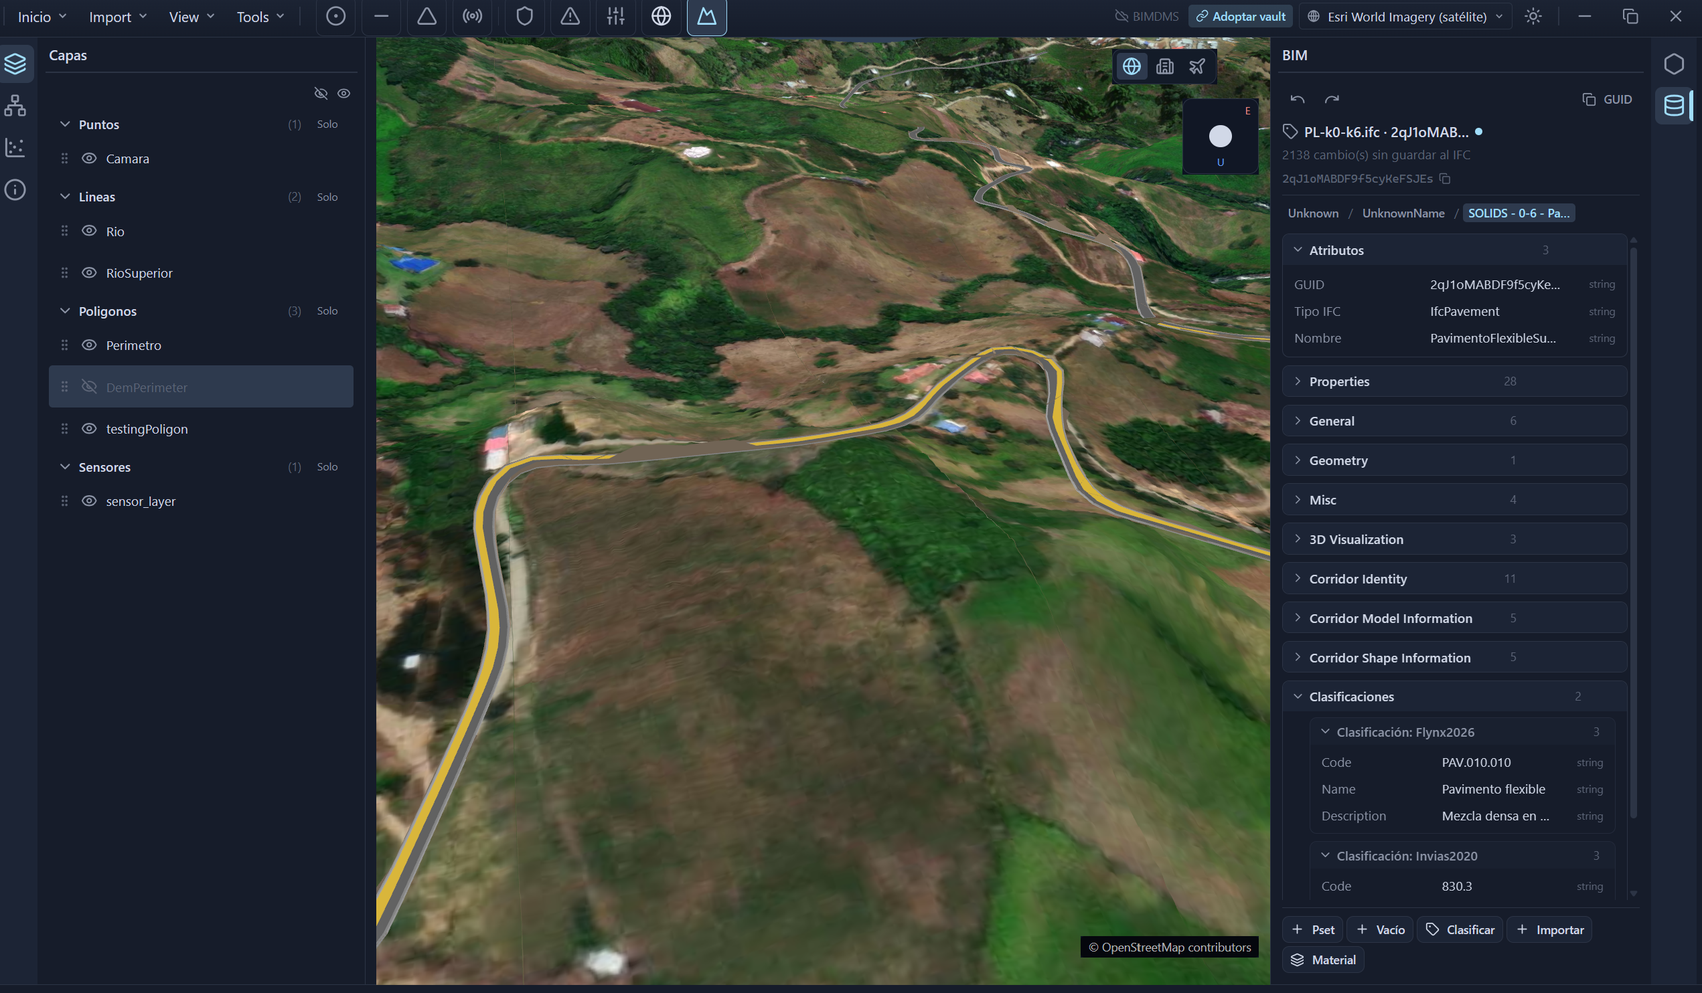Toggle light theme sun icon
This screenshot has height=993, width=1702.
(1533, 16)
